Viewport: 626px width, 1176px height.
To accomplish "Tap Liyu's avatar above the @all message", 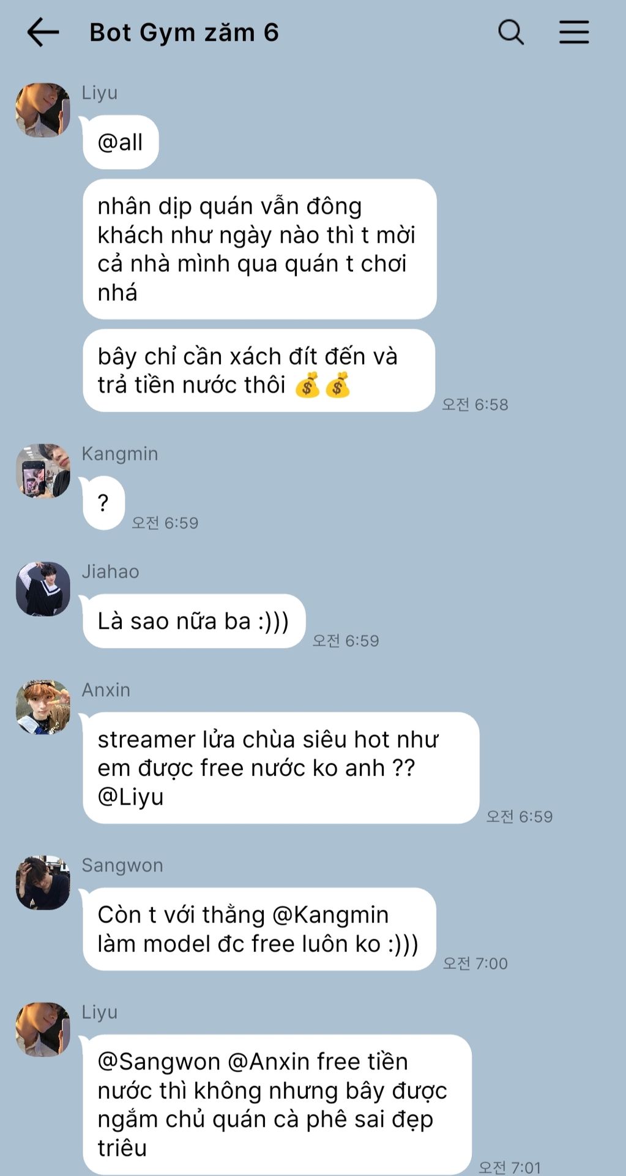I will pyautogui.click(x=43, y=110).
